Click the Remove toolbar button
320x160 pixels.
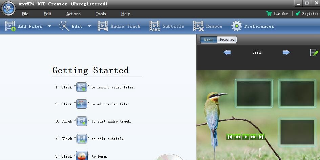[x=208, y=26]
